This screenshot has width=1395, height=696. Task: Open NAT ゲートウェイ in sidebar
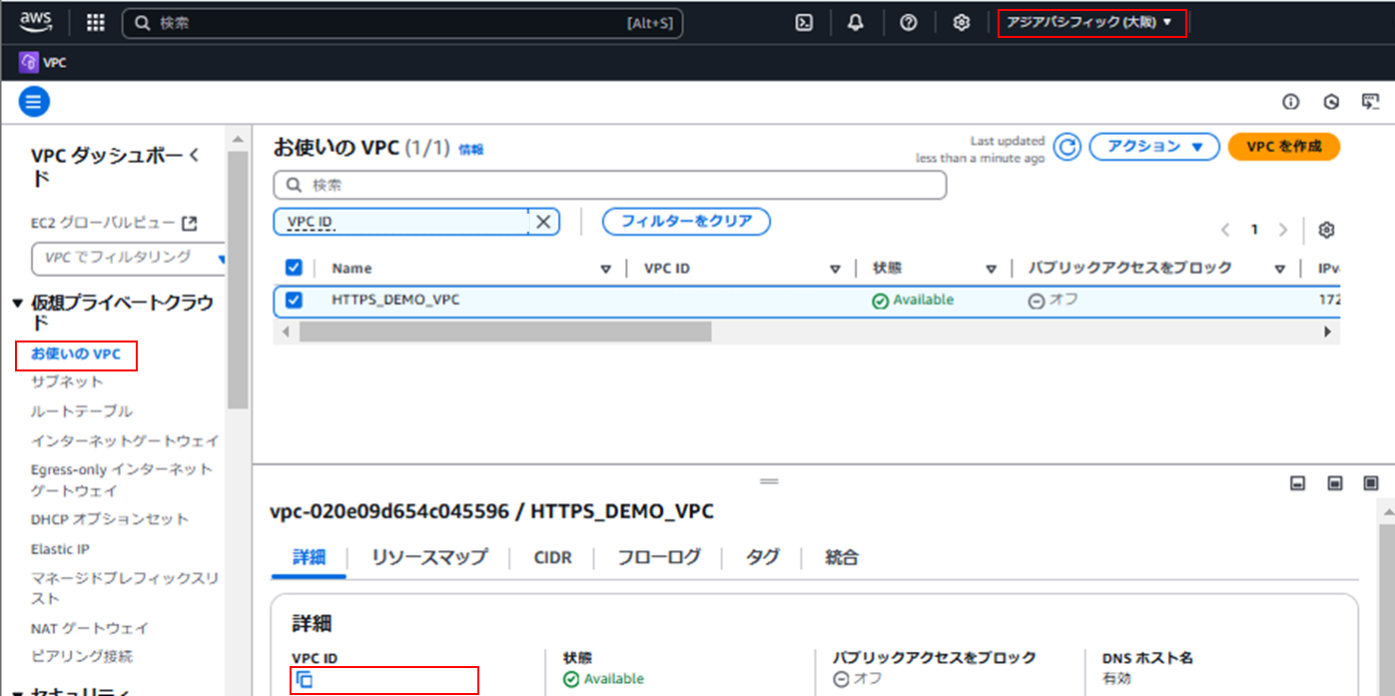[x=90, y=628]
